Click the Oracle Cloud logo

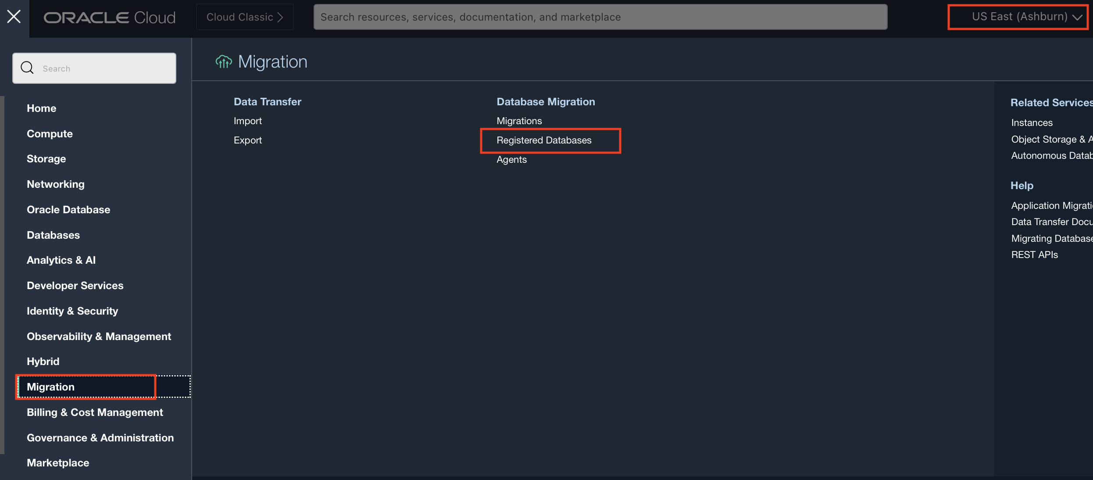click(110, 18)
